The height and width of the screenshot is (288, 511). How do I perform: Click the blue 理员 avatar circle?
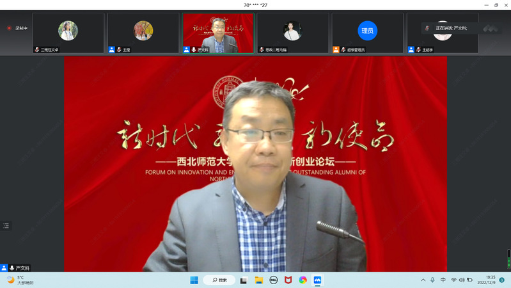click(x=367, y=31)
